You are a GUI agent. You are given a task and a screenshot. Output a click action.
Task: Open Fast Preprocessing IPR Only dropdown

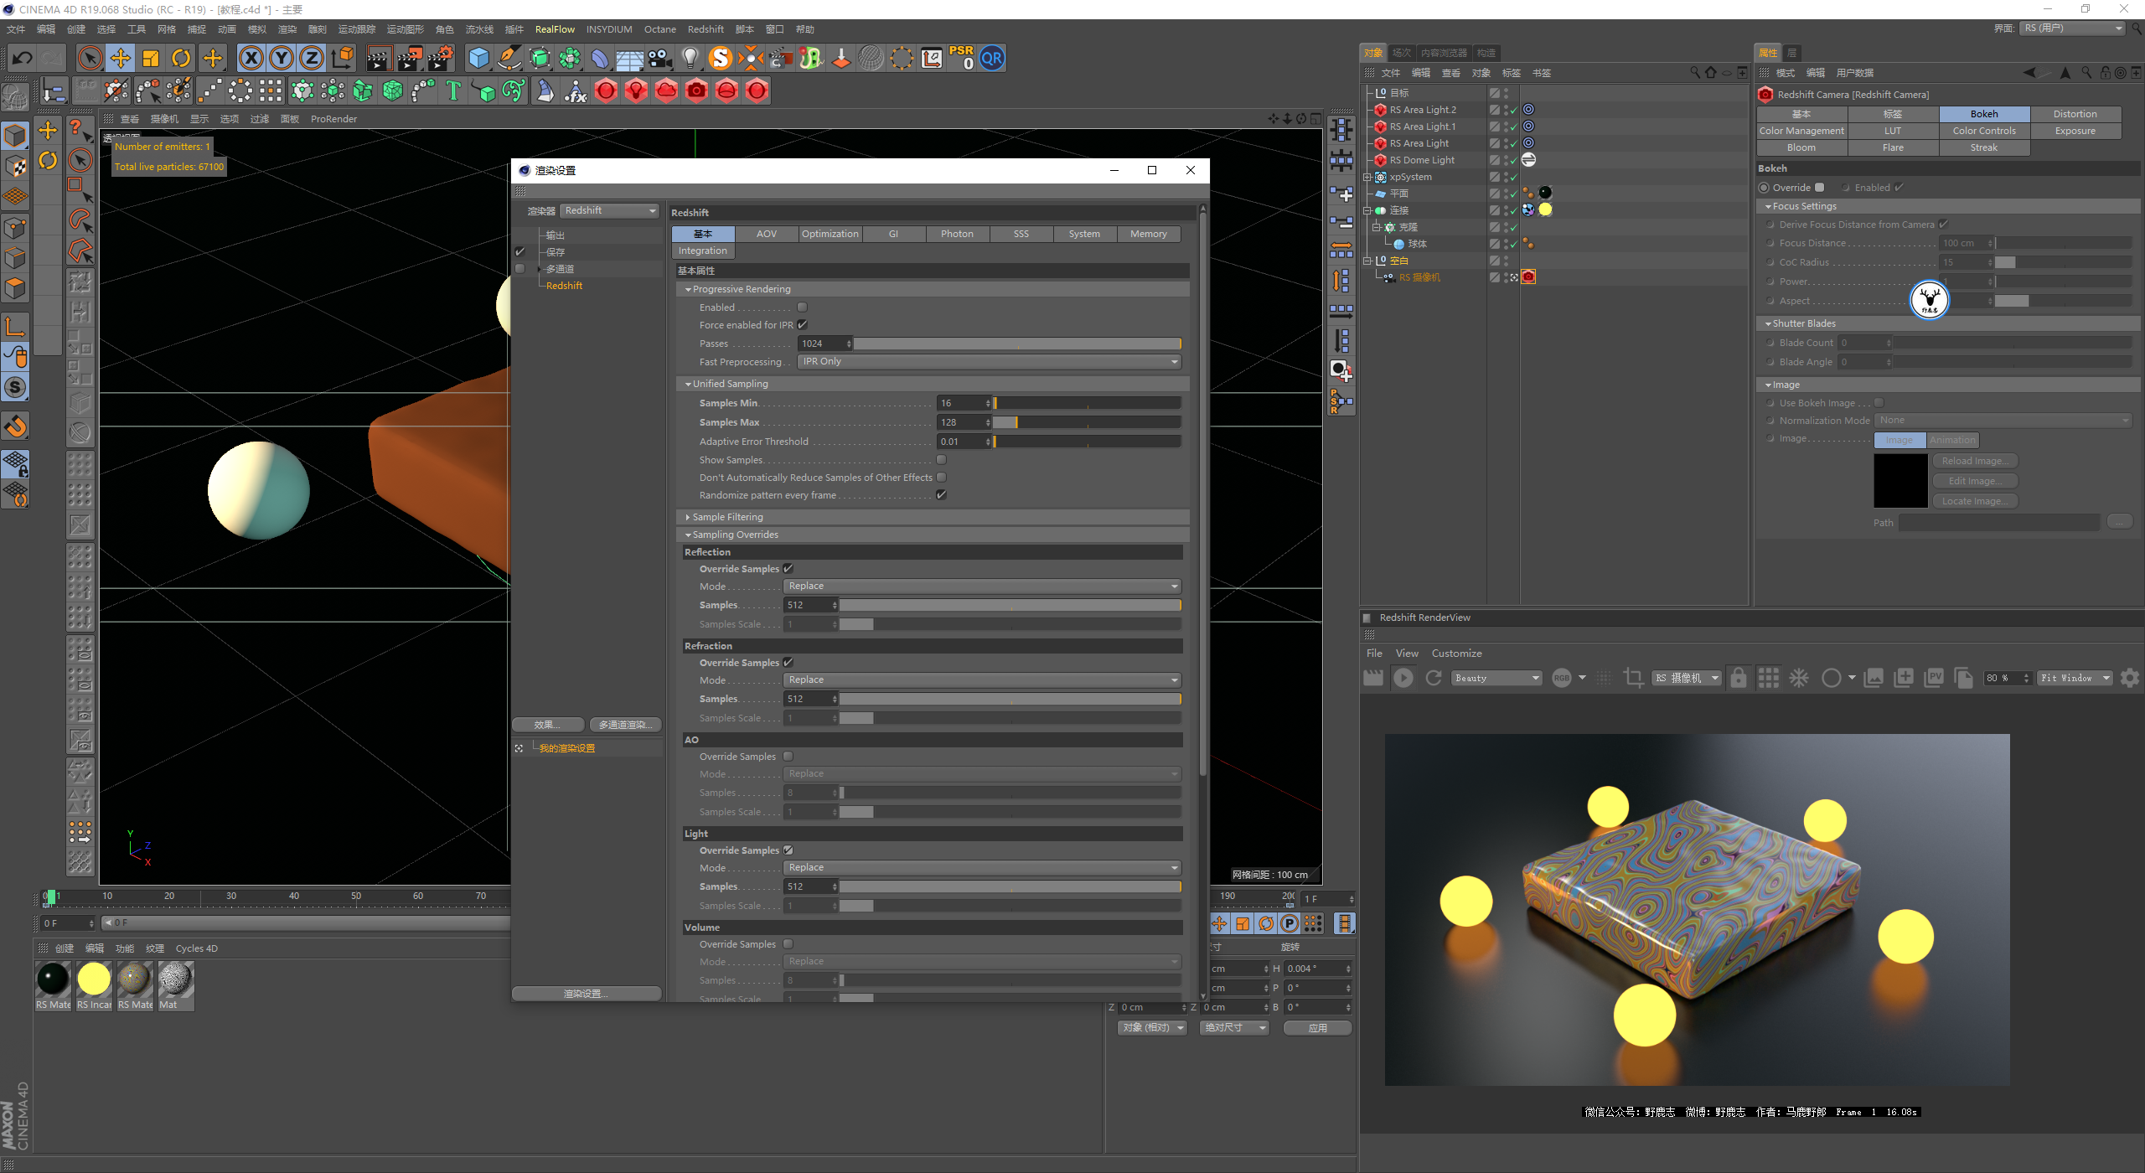click(x=989, y=362)
